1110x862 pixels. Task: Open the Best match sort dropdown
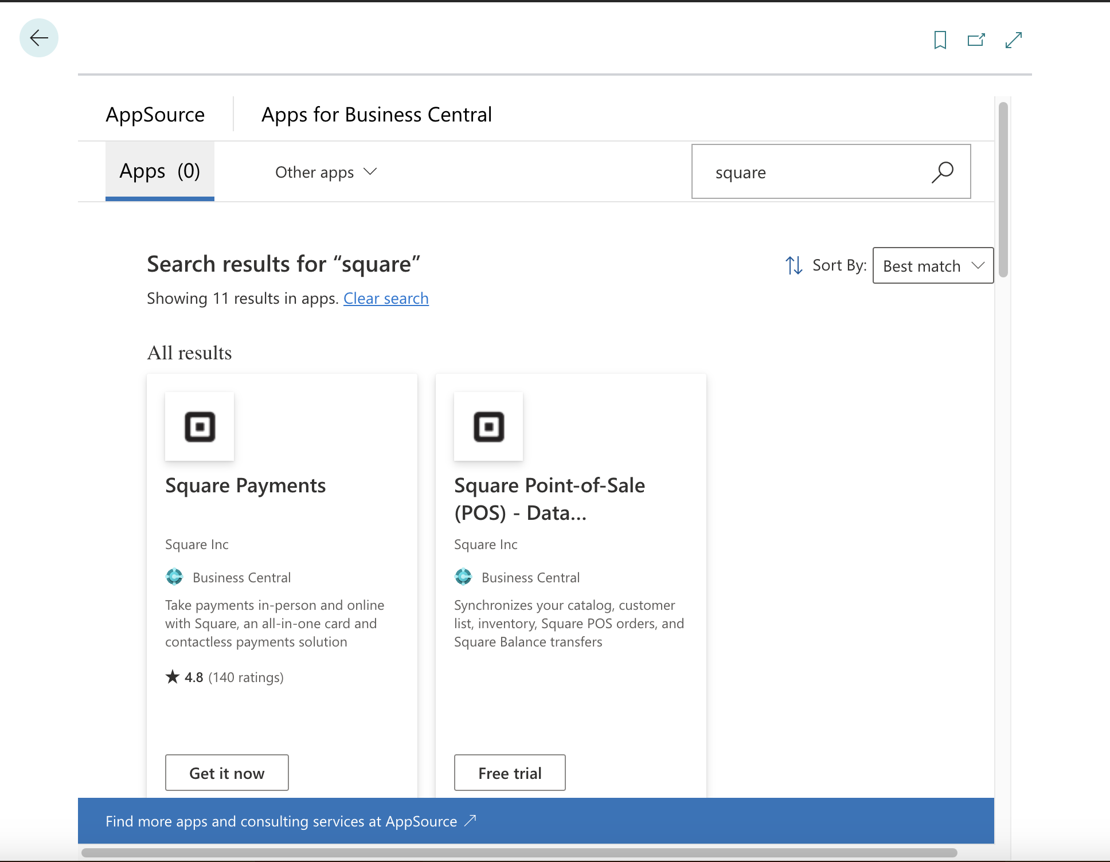click(x=932, y=265)
